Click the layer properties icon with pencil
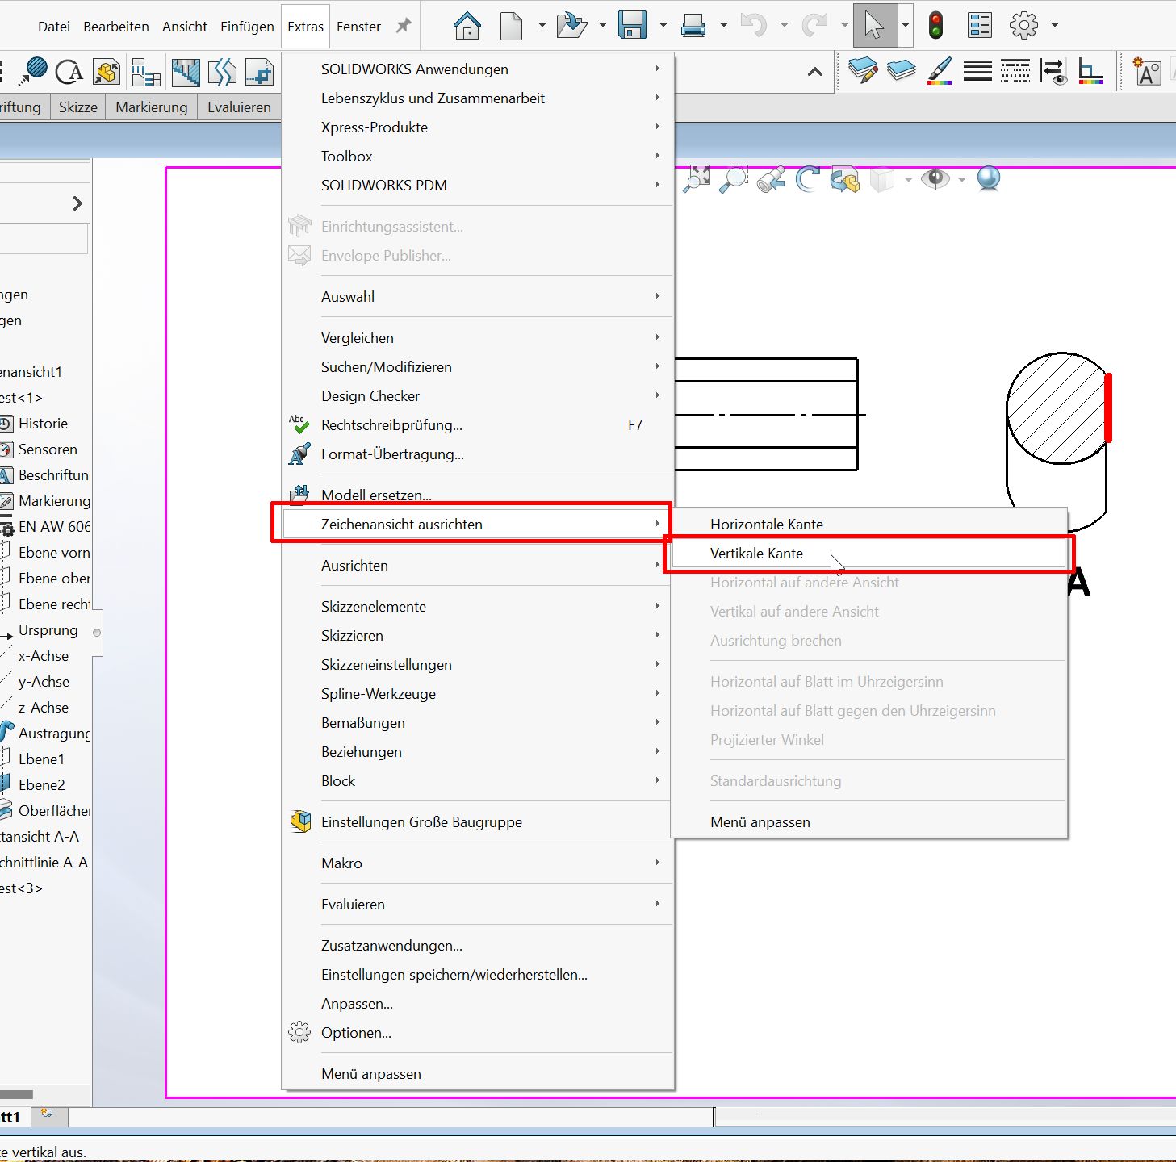1176x1162 pixels. pos(863,71)
